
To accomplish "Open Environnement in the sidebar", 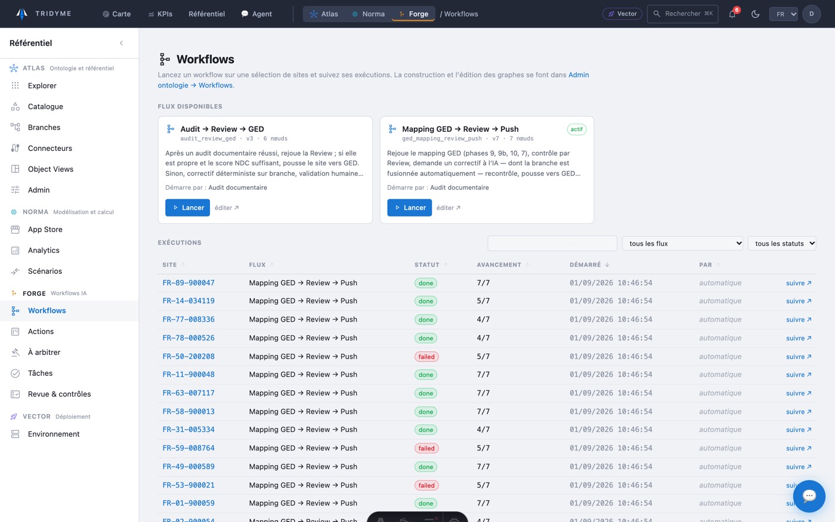I will pos(69,434).
